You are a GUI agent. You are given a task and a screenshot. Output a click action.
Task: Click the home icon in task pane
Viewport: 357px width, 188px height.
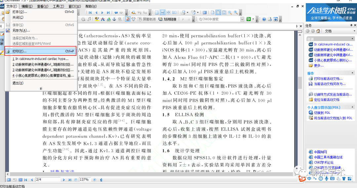click(x=318, y=31)
